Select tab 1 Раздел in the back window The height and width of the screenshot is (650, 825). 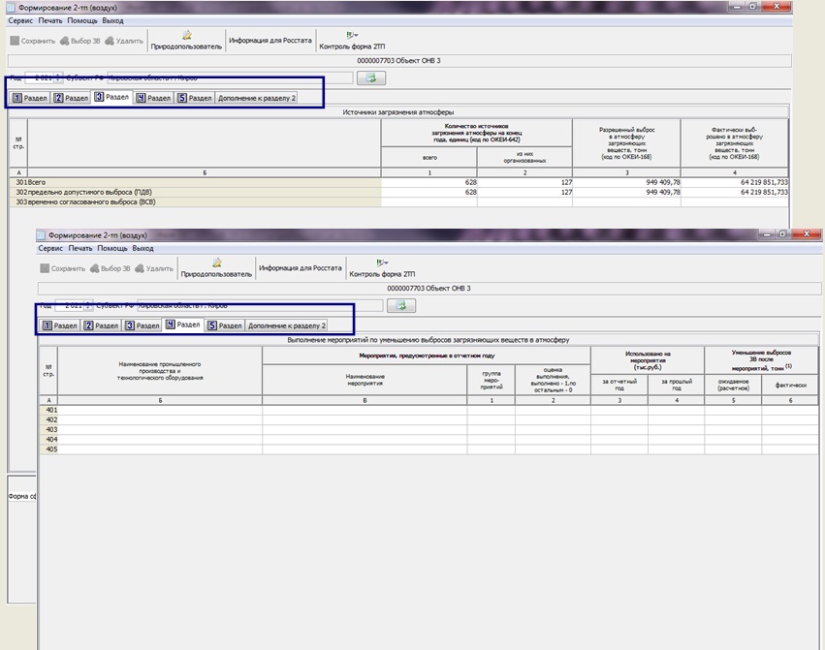tap(30, 98)
